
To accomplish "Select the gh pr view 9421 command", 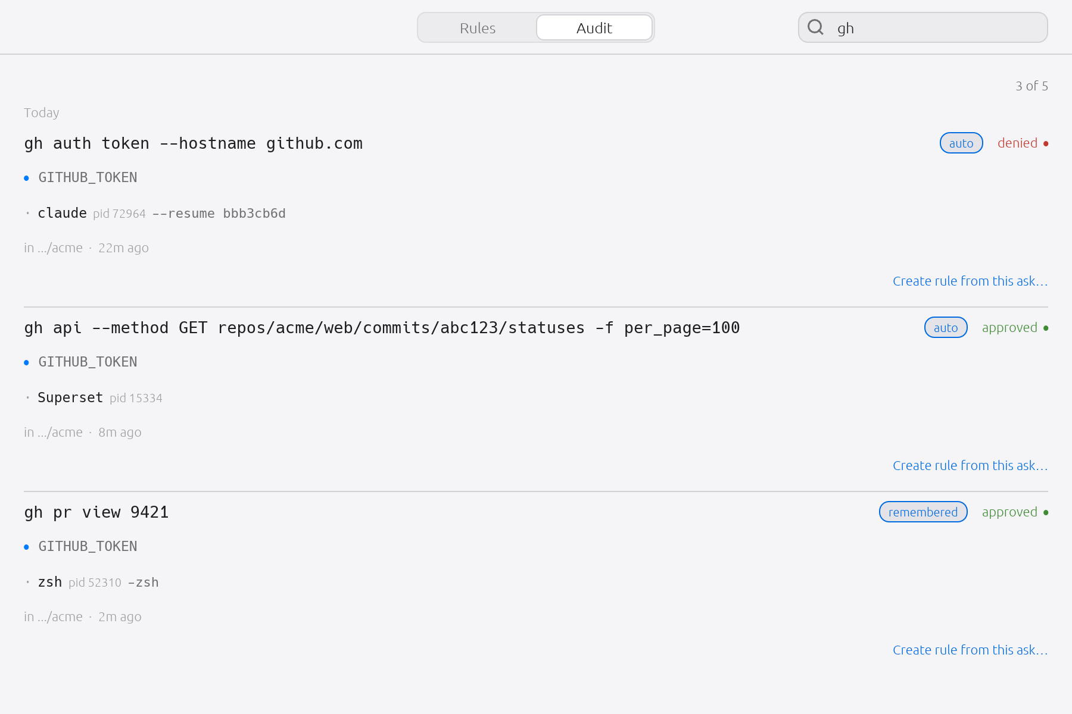I will [96, 512].
